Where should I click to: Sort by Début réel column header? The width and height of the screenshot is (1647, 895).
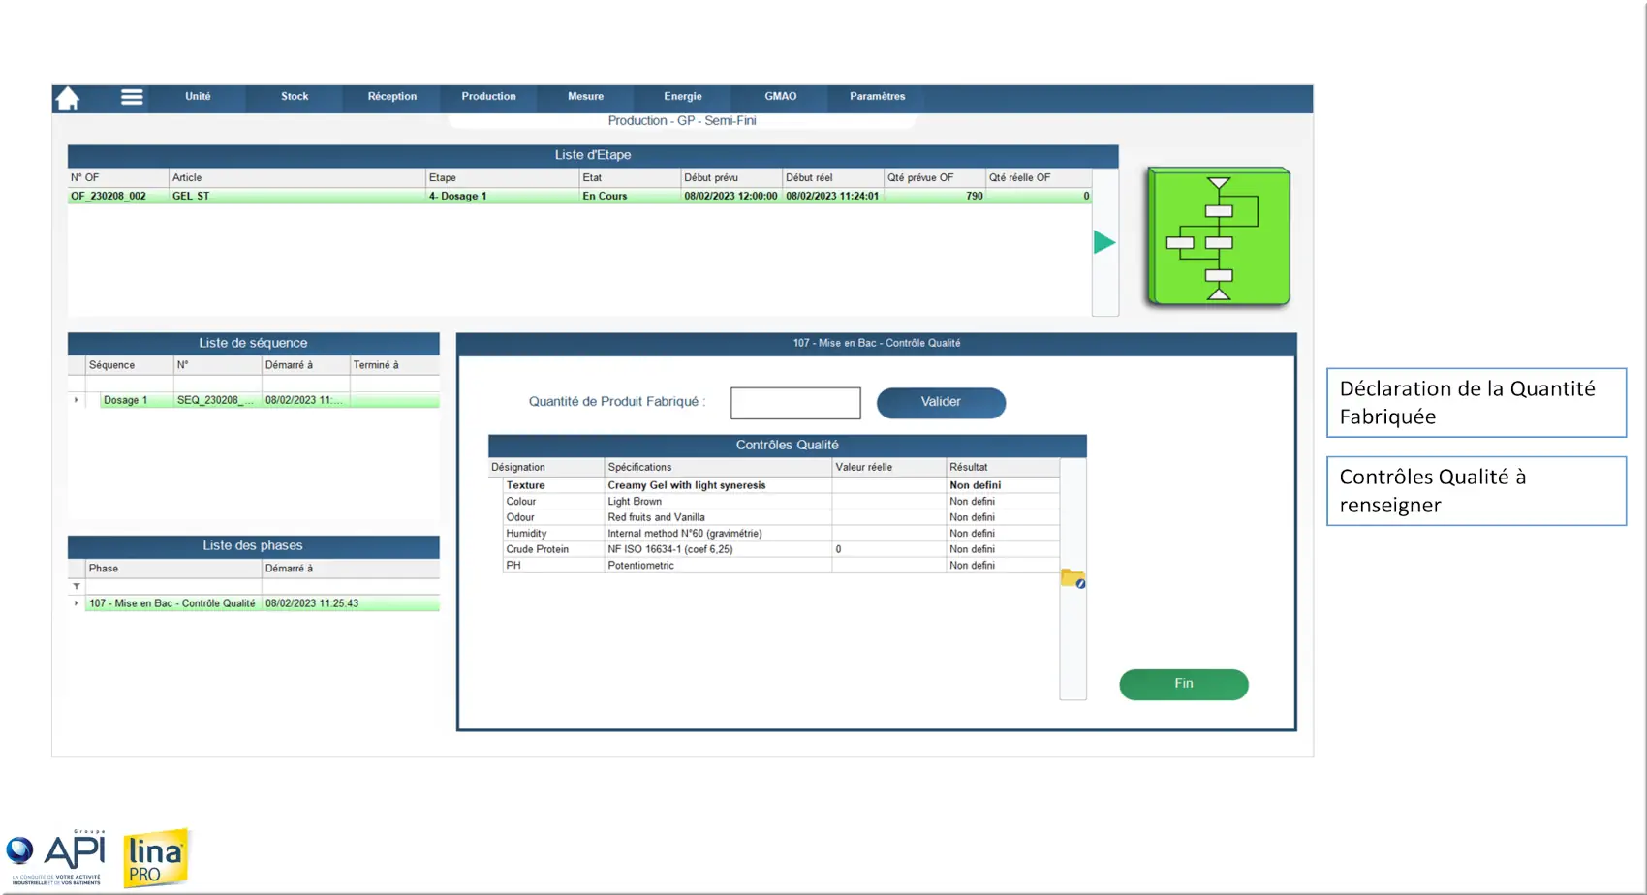pyautogui.click(x=833, y=178)
